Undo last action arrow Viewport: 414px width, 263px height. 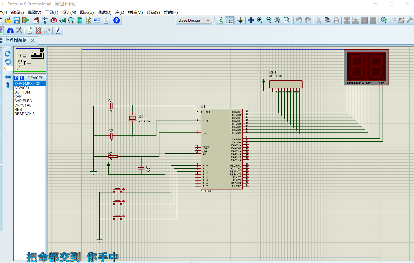tap(299, 20)
